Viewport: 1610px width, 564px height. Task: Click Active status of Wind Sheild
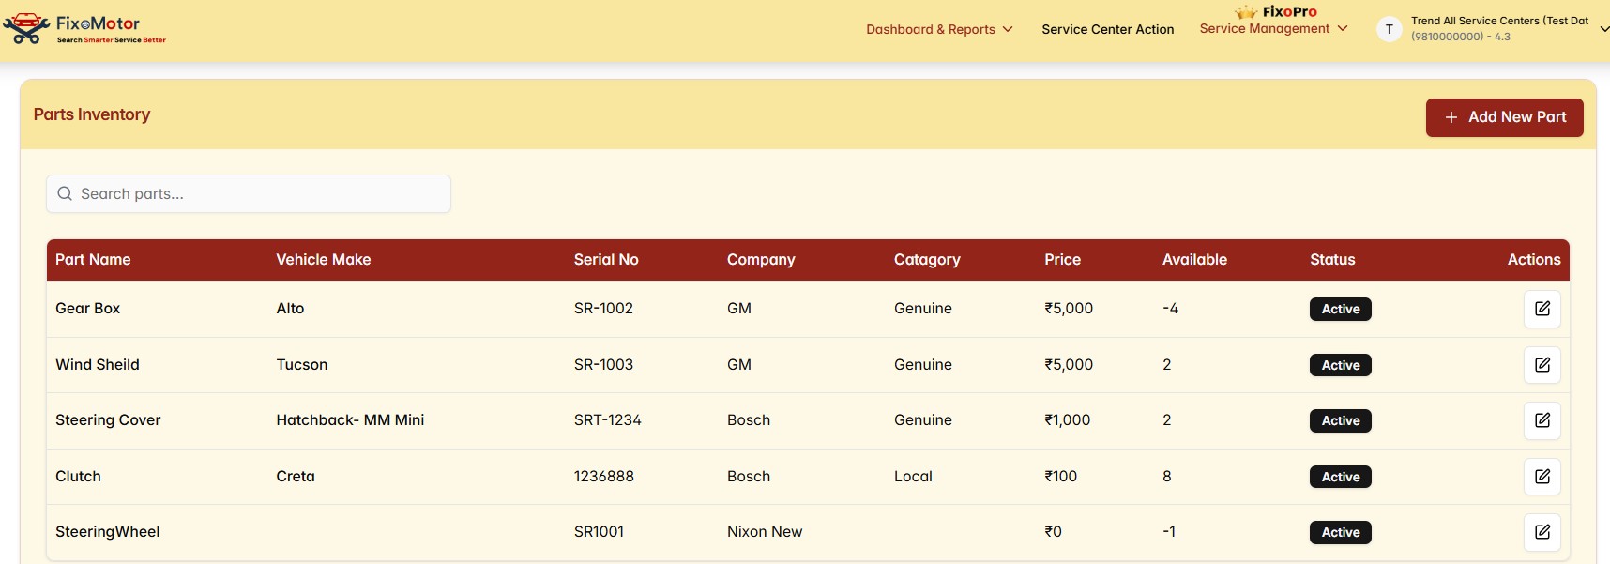point(1340,365)
